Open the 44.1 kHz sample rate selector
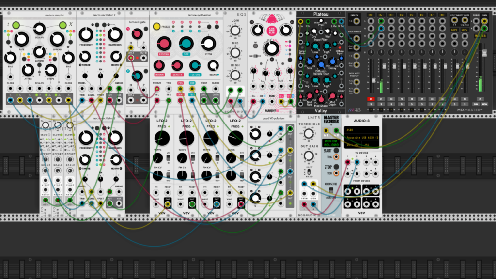Screen dimensions: 496x279 (x=353, y=145)
